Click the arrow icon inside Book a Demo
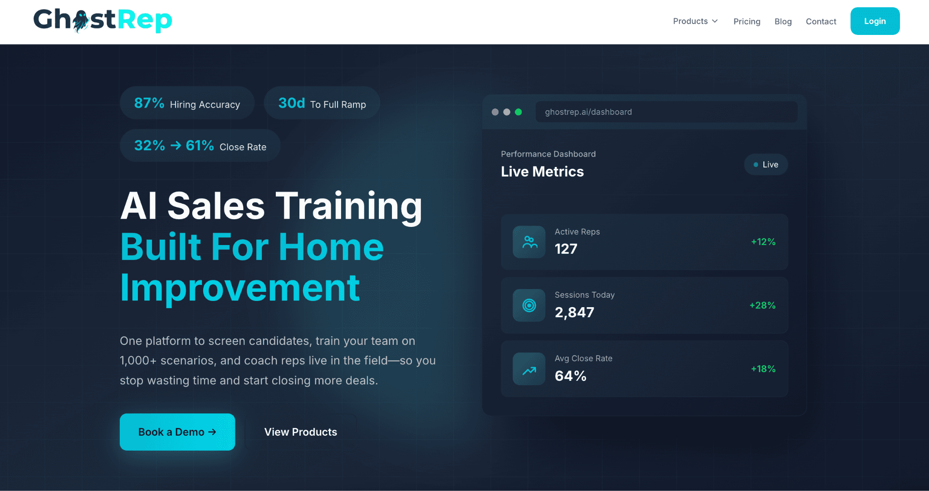 (211, 432)
